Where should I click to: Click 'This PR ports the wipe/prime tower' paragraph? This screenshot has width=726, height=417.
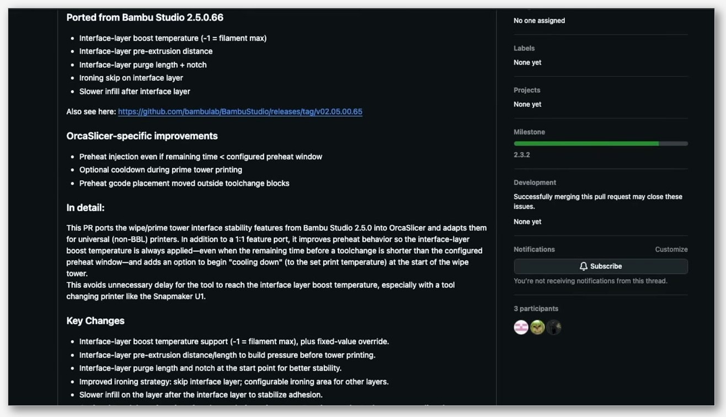(x=276, y=250)
